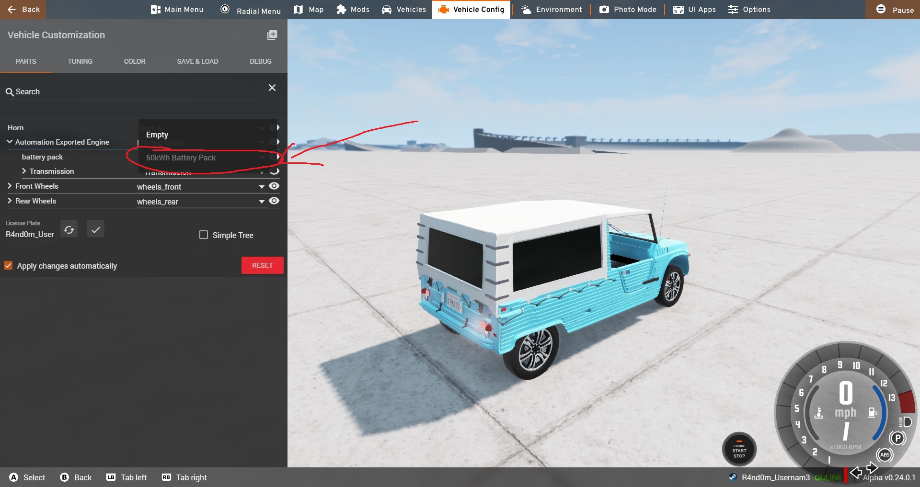The width and height of the screenshot is (920, 487).
Task: Select the Vehicle Config menu item
Action: 471,10
